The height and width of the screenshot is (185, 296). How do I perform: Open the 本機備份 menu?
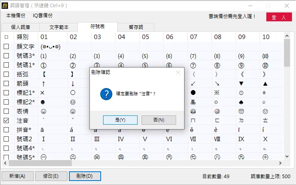15,15
